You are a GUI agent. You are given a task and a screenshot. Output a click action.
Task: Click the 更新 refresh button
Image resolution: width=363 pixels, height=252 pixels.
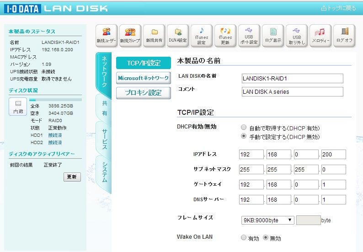point(72,177)
